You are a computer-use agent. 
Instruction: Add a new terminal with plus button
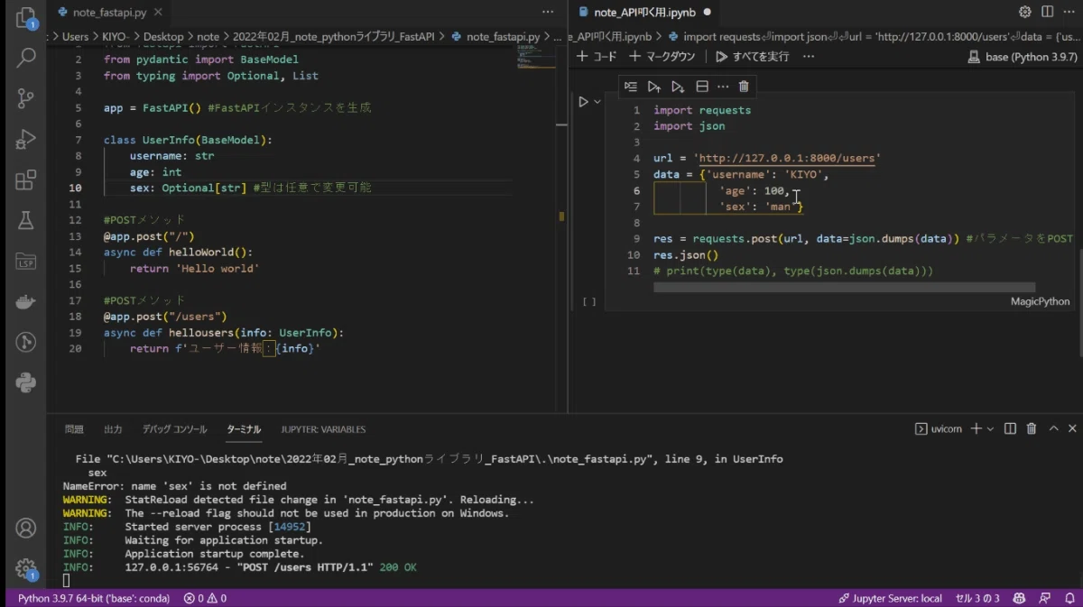point(976,428)
